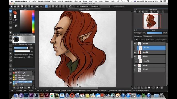Image resolution: width=177 pixels, height=99 pixels.
Task: Open Photoshop from the Dock
Action: coord(26,95)
